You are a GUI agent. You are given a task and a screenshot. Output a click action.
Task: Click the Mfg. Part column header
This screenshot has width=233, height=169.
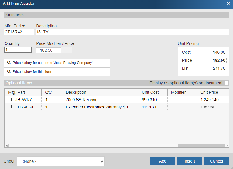[23, 92]
